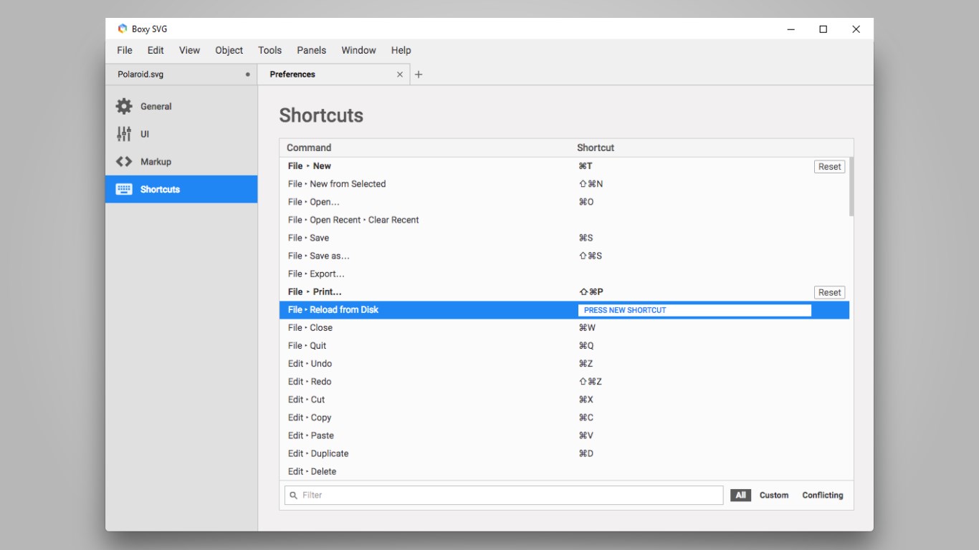
Task: Open the Tools menu
Action: tap(269, 50)
